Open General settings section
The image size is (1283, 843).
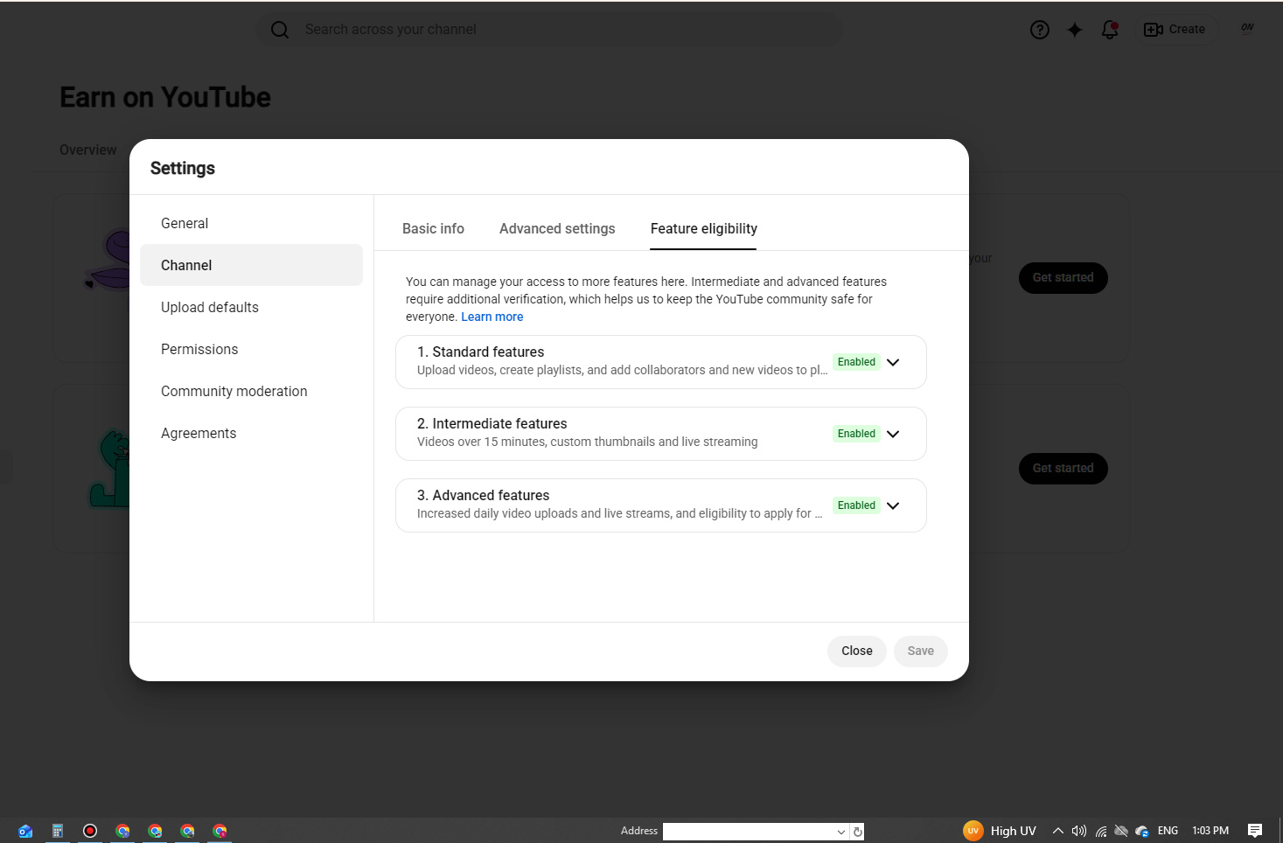click(251, 223)
